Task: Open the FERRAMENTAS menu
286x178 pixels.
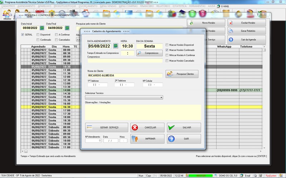Action: pos(197,6)
